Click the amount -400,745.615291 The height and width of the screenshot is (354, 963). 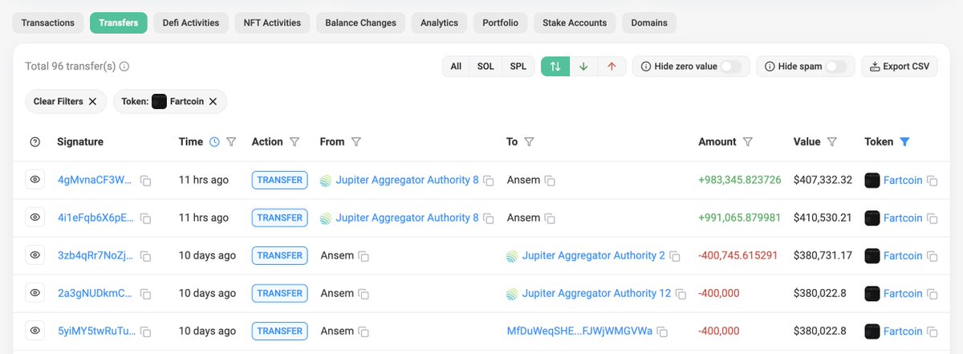[738, 256]
